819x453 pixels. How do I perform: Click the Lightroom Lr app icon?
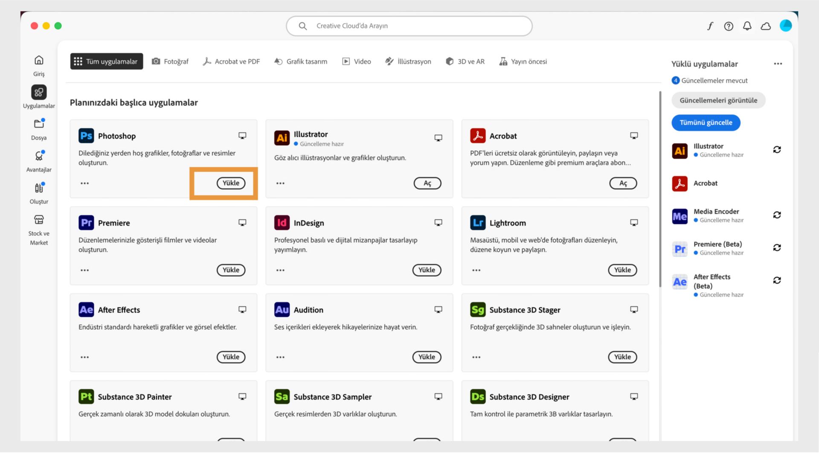coord(478,223)
